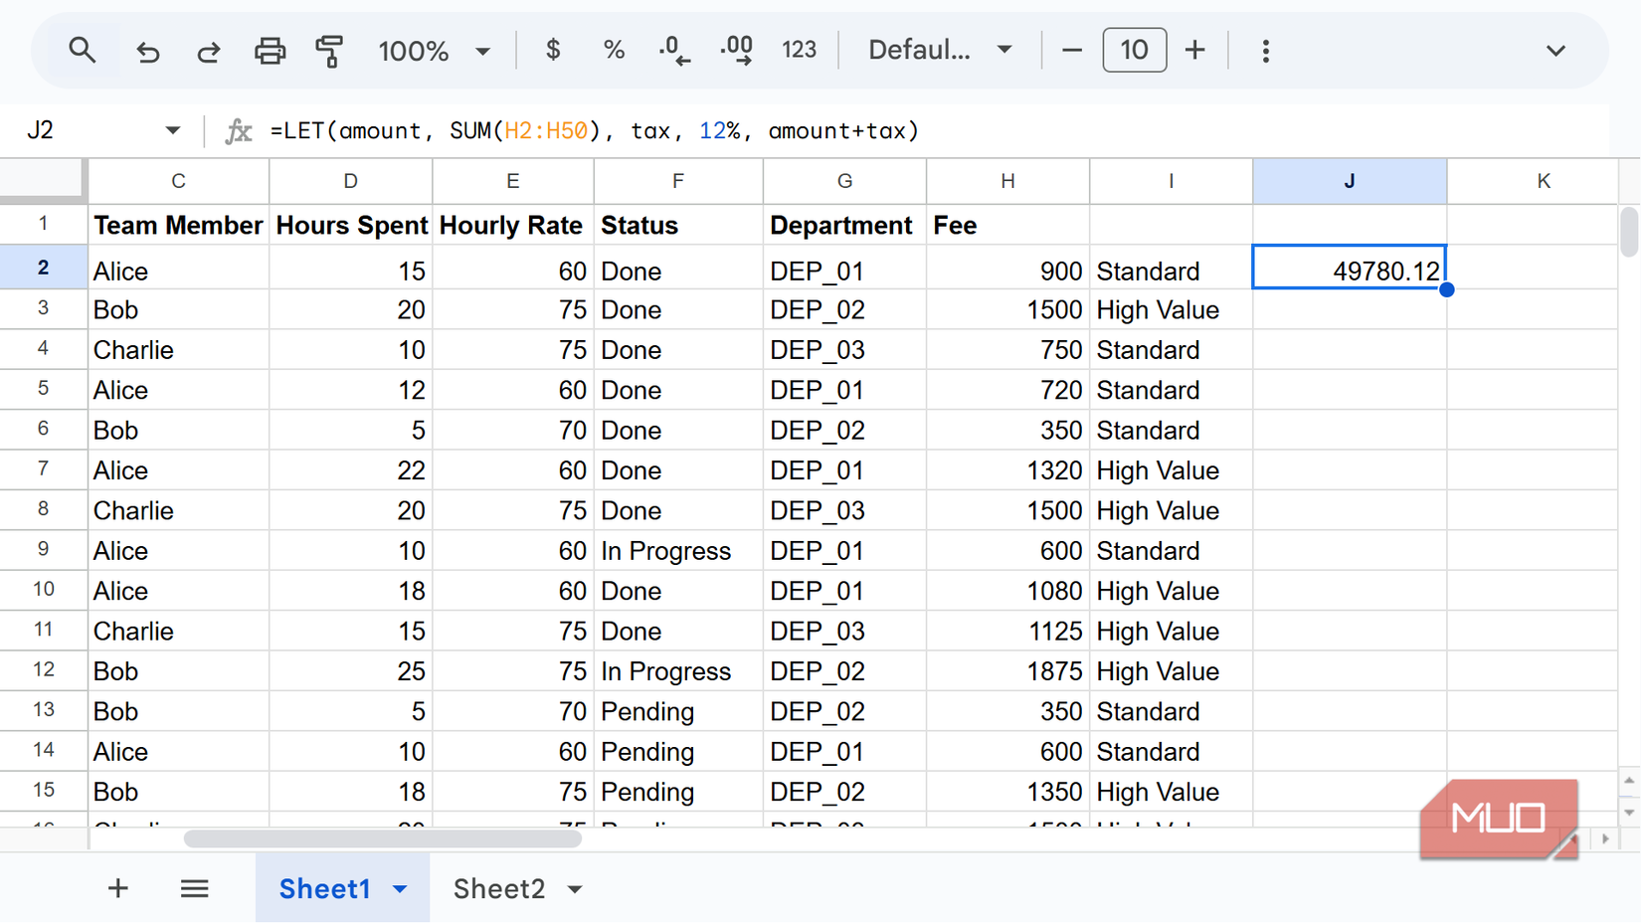Print the spreadsheet

click(270, 51)
